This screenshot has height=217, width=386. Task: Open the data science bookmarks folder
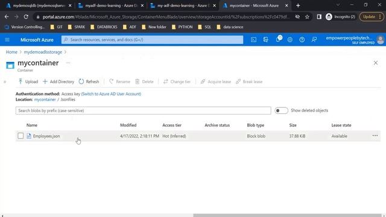click(230, 27)
